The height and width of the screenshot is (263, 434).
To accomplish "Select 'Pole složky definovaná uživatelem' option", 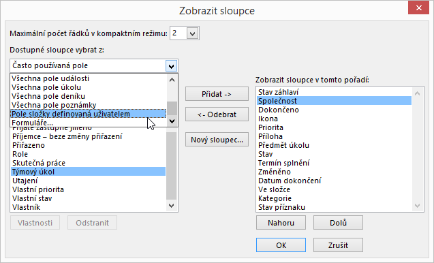I will point(89,114).
